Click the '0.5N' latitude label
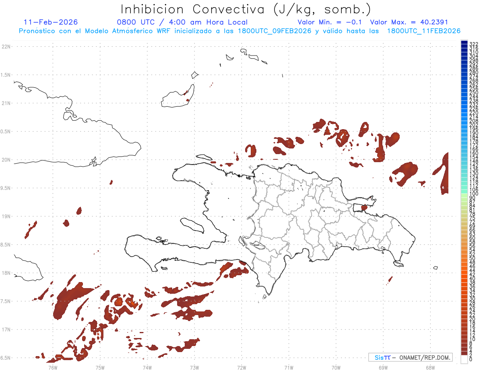The image size is (483, 373). [x=5, y=132]
